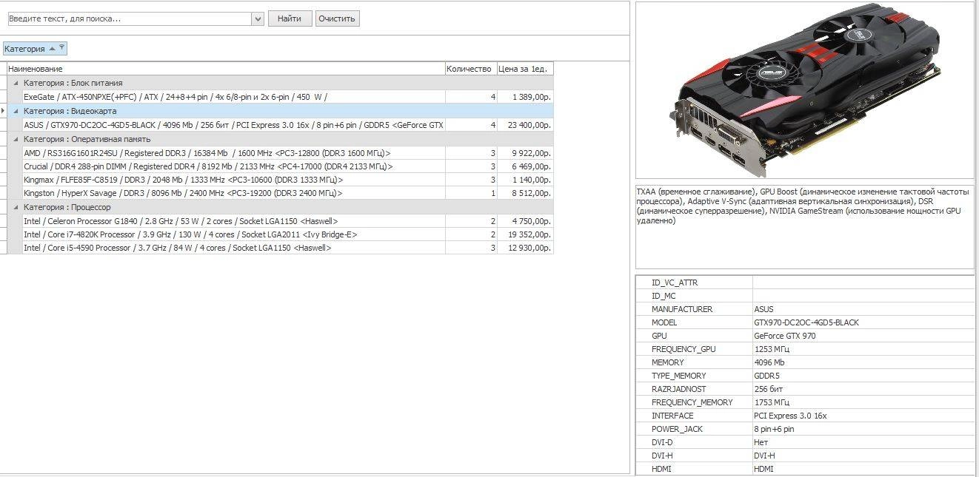This screenshot has height=477, width=979.
Task: Click the POWER_JACK property label
Action: pos(678,429)
